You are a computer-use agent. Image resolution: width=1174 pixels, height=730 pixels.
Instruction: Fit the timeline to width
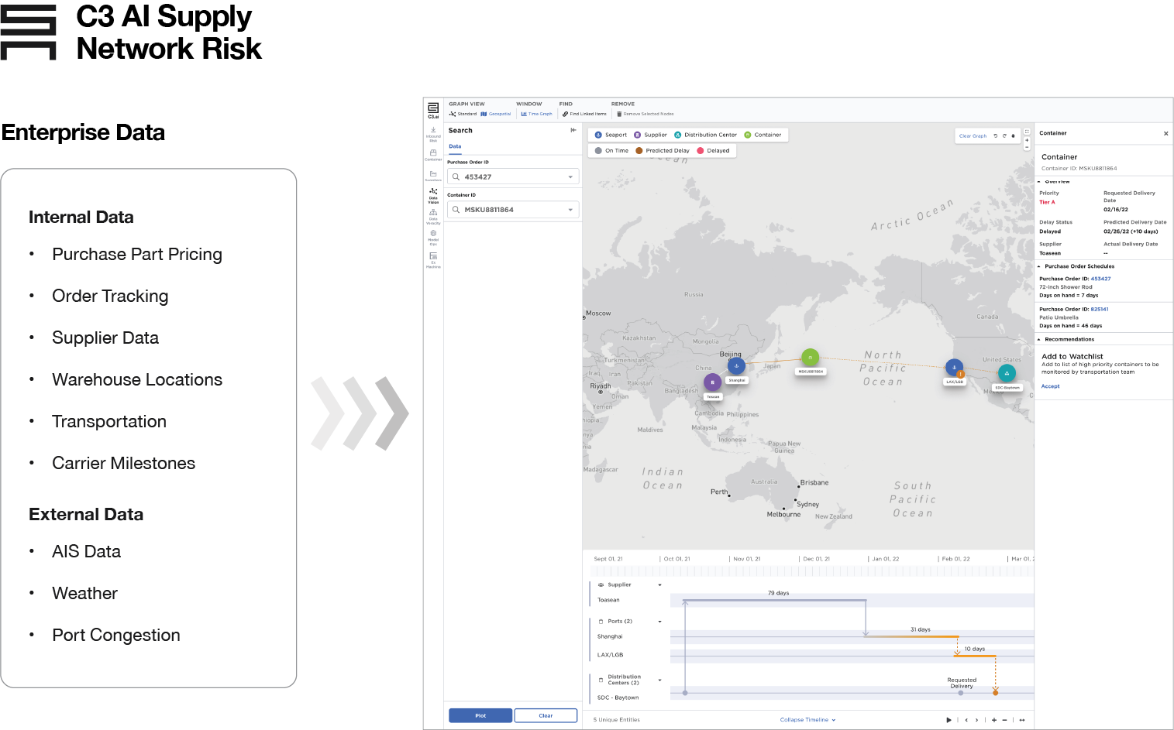(x=1021, y=720)
